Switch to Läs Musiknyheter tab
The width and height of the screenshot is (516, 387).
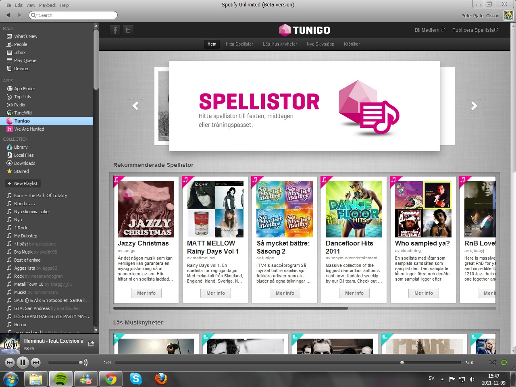pyautogui.click(x=280, y=44)
